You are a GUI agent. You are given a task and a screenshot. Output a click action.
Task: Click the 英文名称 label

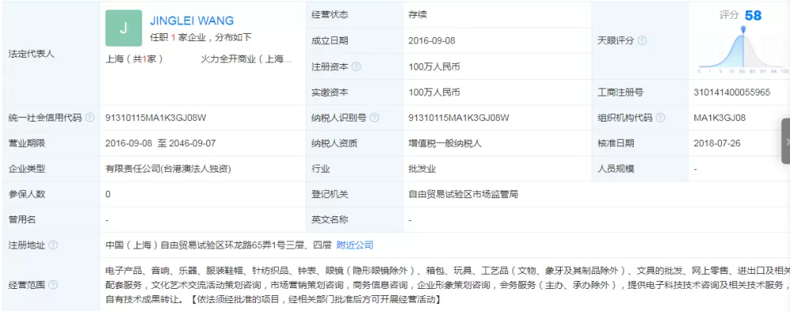click(x=329, y=219)
